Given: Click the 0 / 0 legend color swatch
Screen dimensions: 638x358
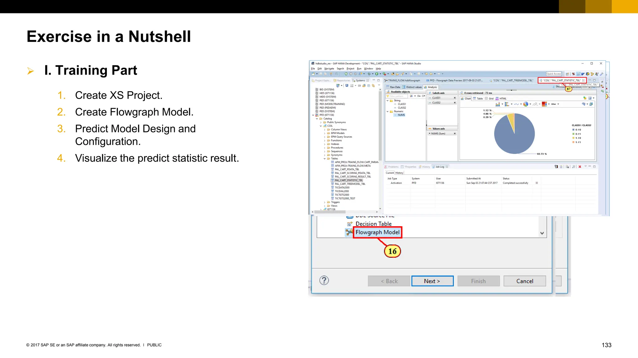Looking at the screenshot, I should pyautogui.click(x=573, y=130).
